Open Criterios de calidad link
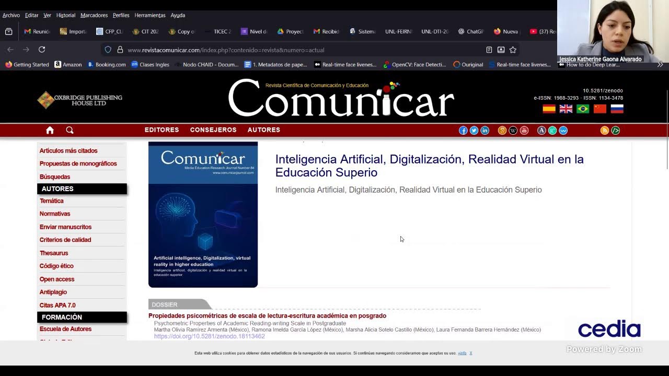 tap(65, 240)
